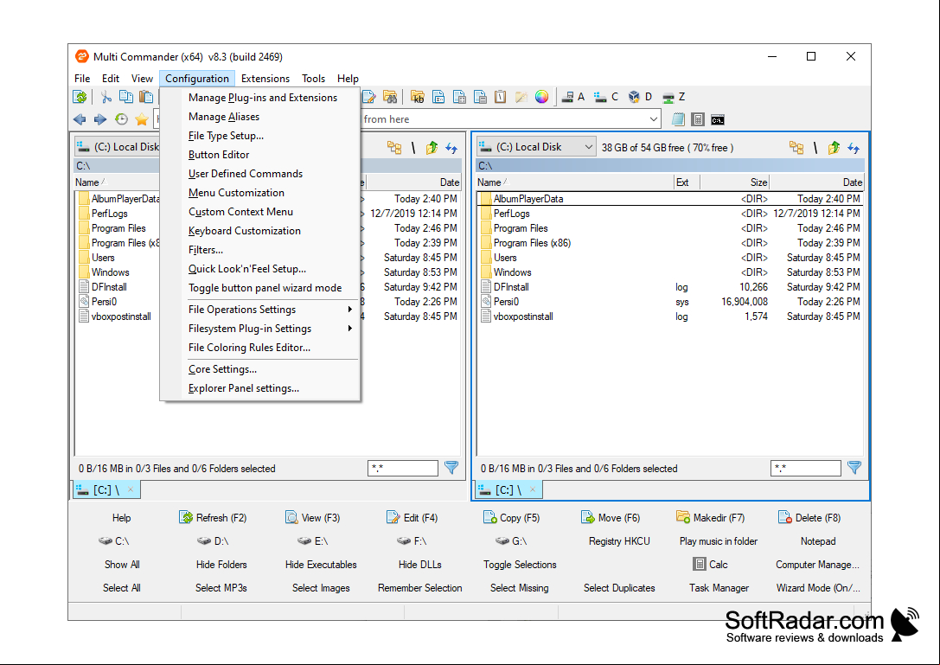
Task: Click the Refresh (F2) button
Action: click(213, 517)
